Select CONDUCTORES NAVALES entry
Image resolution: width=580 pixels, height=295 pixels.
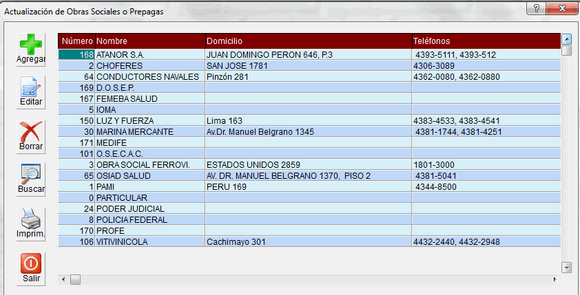tap(309, 77)
